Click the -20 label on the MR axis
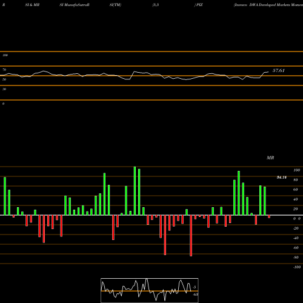Screen dimensions: 303x303 296,228
